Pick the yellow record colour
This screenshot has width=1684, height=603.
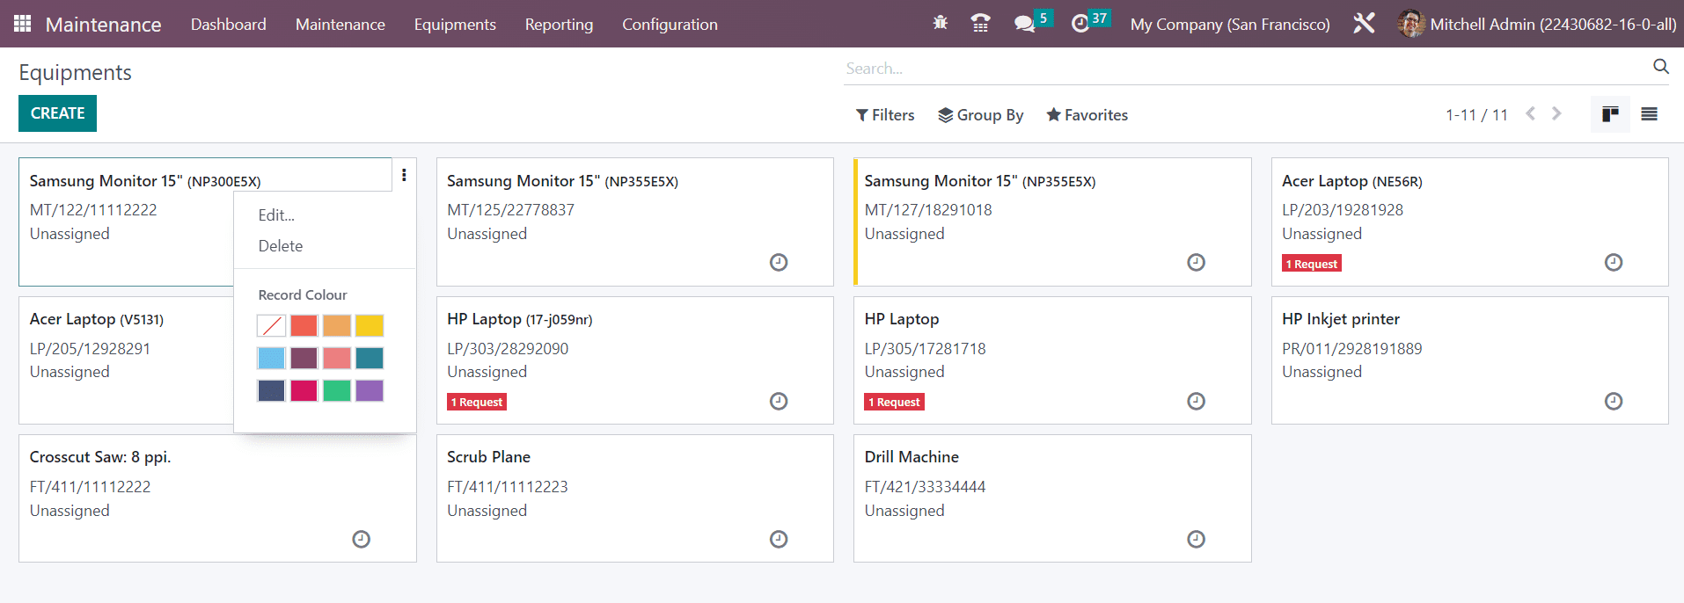tap(370, 325)
